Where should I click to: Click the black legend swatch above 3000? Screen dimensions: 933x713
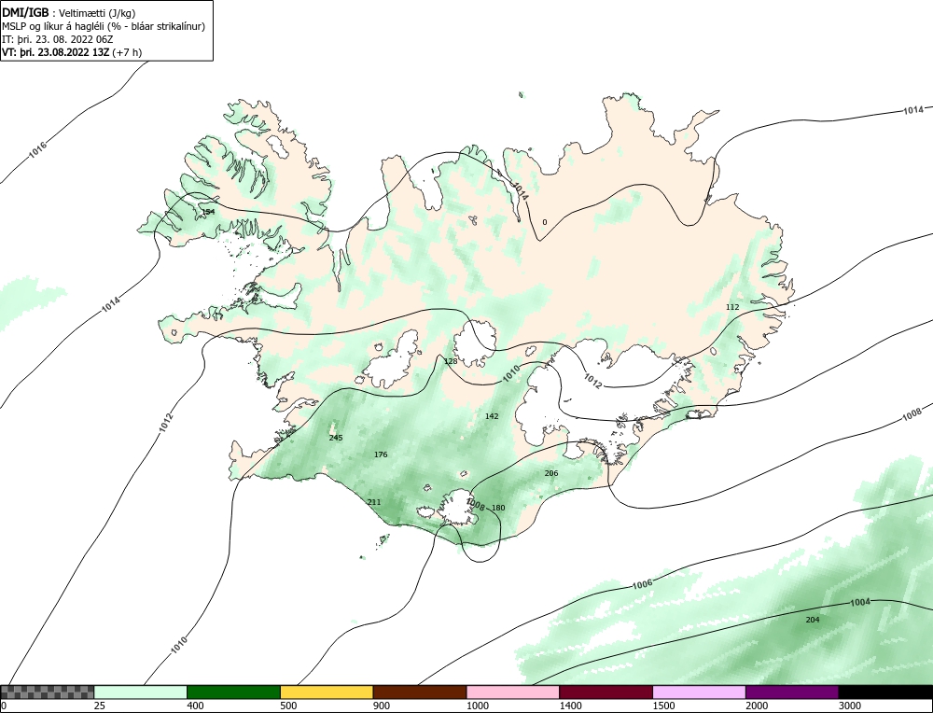pos(885,692)
